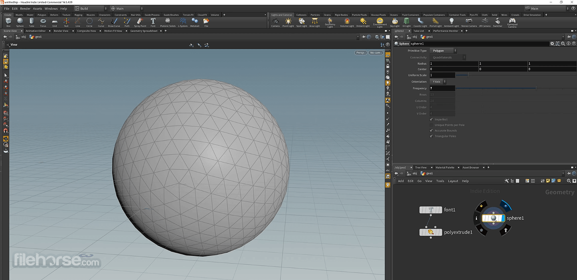
Task: Open the Persp viewport dropdown
Action: pyautogui.click(x=361, y=53)
